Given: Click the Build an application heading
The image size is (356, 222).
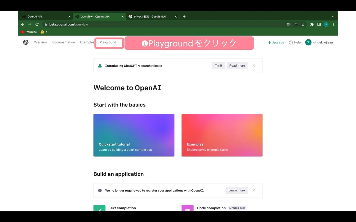Looking at the screenshot, I should click(x=119, y=174).
